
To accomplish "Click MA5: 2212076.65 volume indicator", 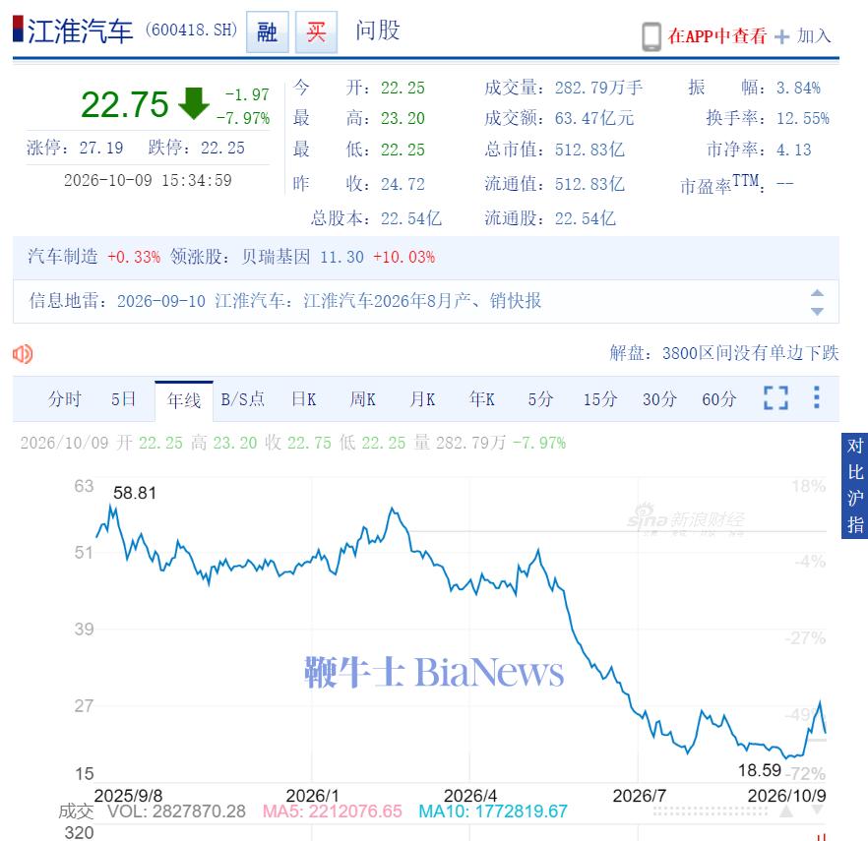I will pyautogui.click(x=333, y=811).
